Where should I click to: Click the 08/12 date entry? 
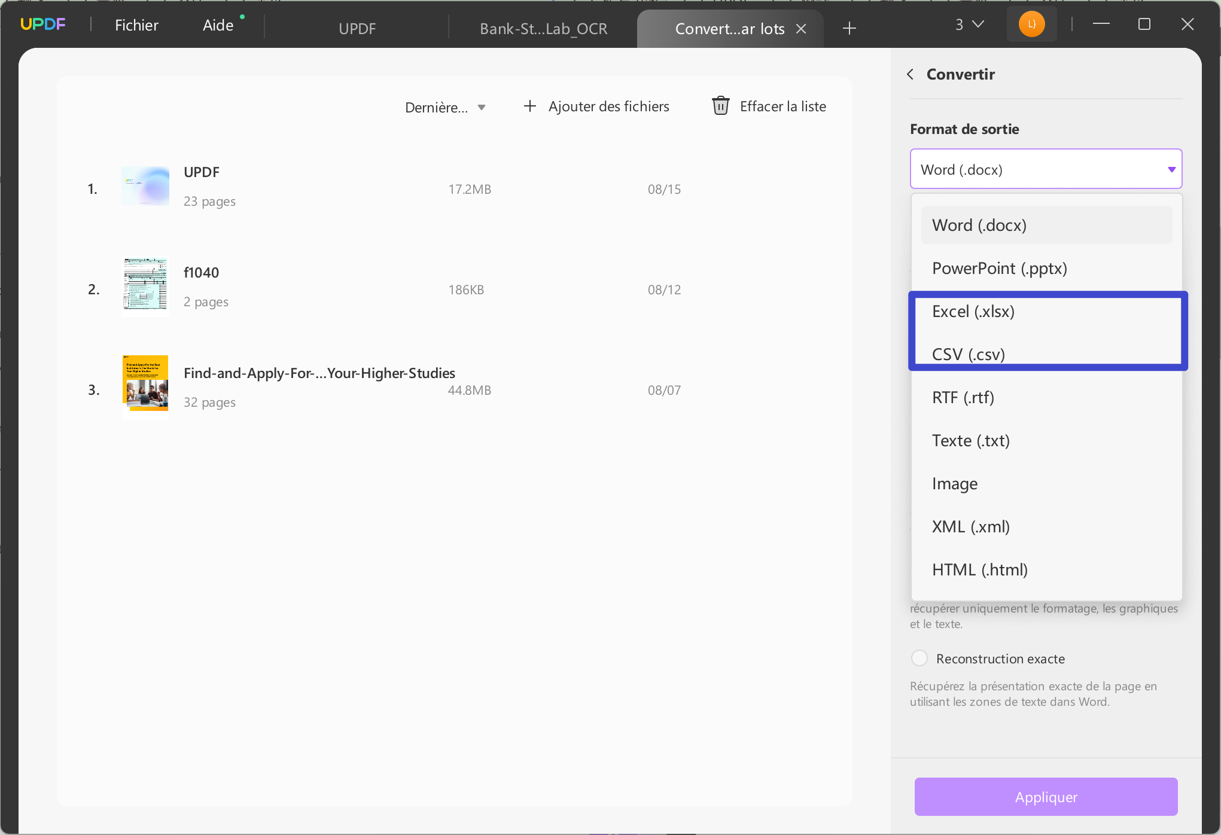[x=664, y=290]
